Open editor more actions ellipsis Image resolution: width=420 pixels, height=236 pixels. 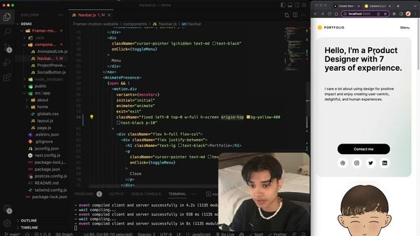pos(303,15)
